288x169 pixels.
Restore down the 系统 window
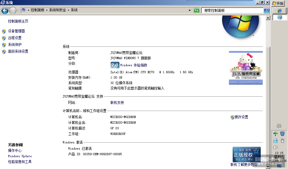pos(262,3)
